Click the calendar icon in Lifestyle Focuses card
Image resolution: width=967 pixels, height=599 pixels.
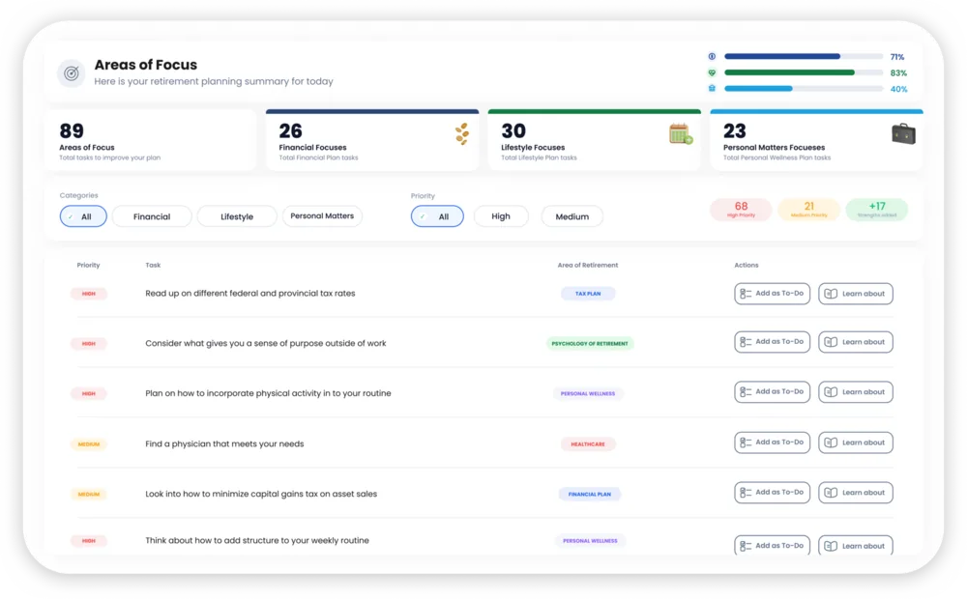(681, 133)
